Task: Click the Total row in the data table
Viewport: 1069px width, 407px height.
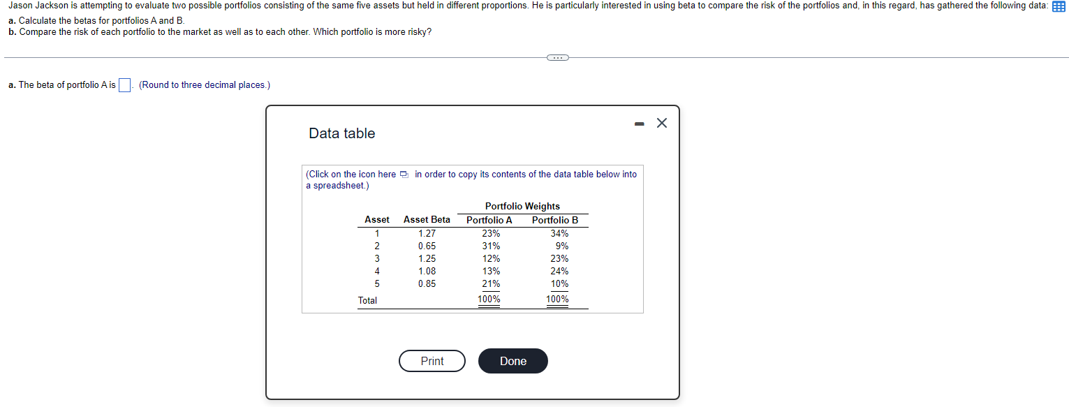Action: pyautogui.click(x=368, y=300)
